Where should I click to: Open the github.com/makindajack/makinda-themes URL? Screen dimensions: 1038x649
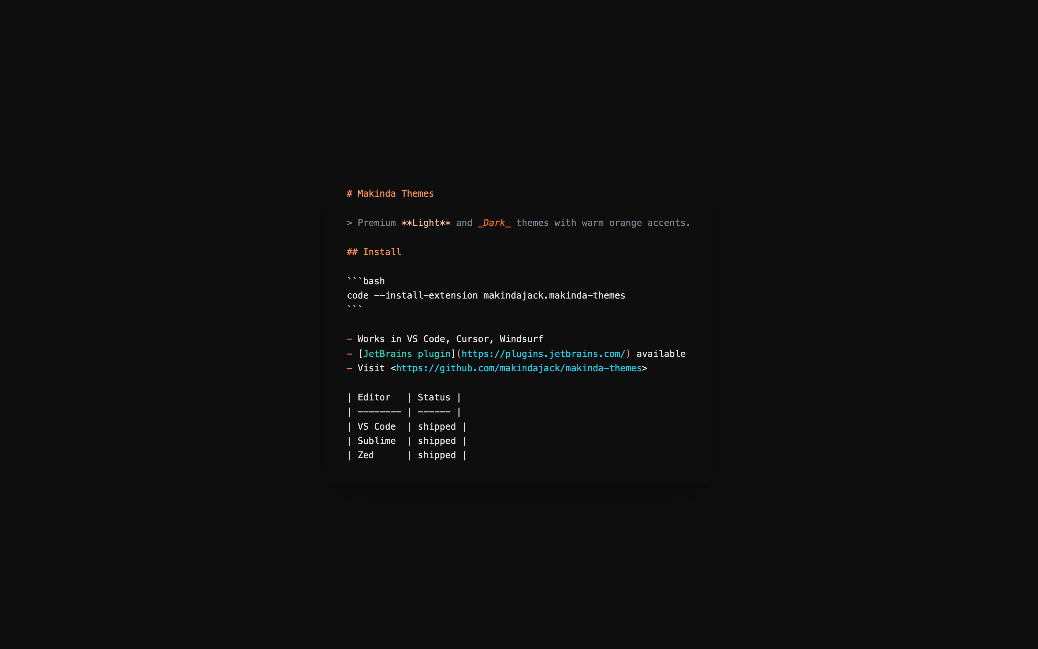point(519,368)
